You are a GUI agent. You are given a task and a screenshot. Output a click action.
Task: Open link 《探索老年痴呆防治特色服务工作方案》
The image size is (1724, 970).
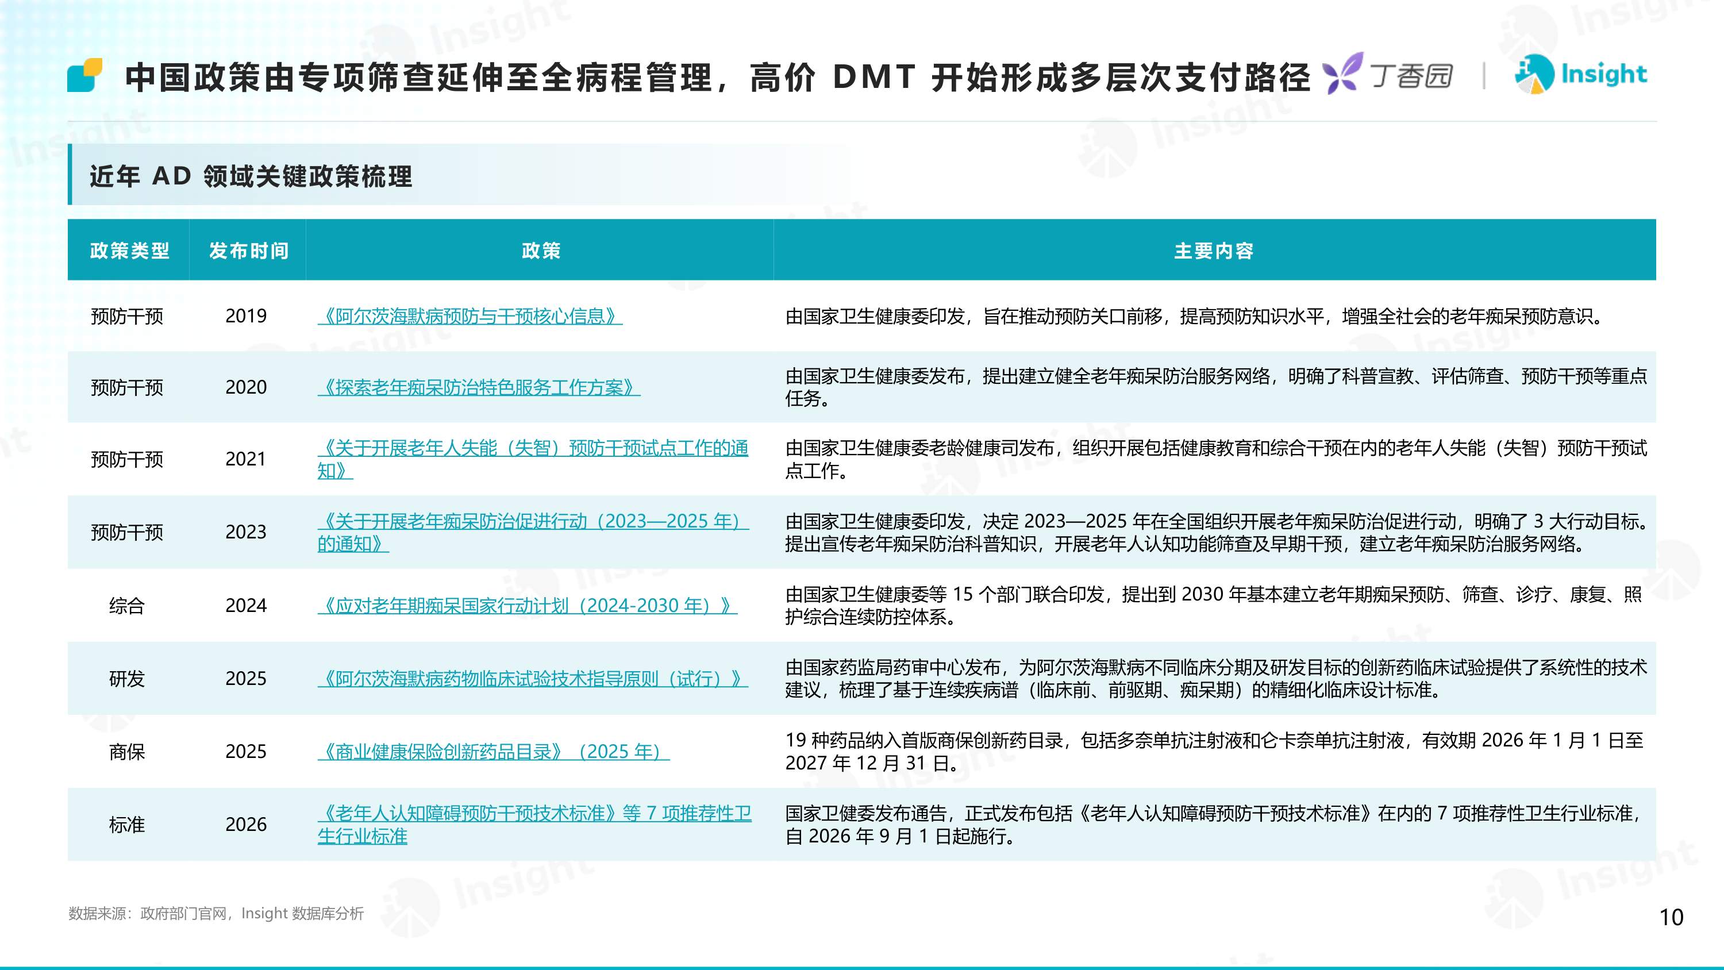(479, 388)
